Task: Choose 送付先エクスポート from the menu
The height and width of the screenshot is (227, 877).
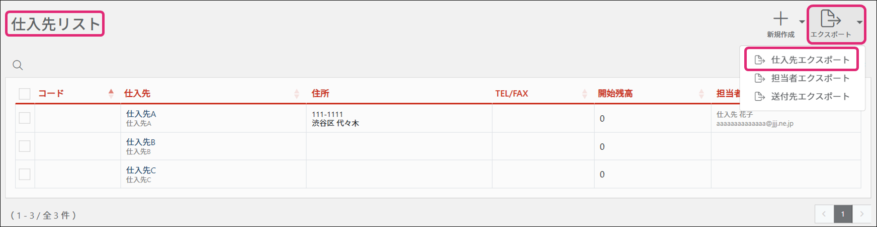Action: coord(810,97)
